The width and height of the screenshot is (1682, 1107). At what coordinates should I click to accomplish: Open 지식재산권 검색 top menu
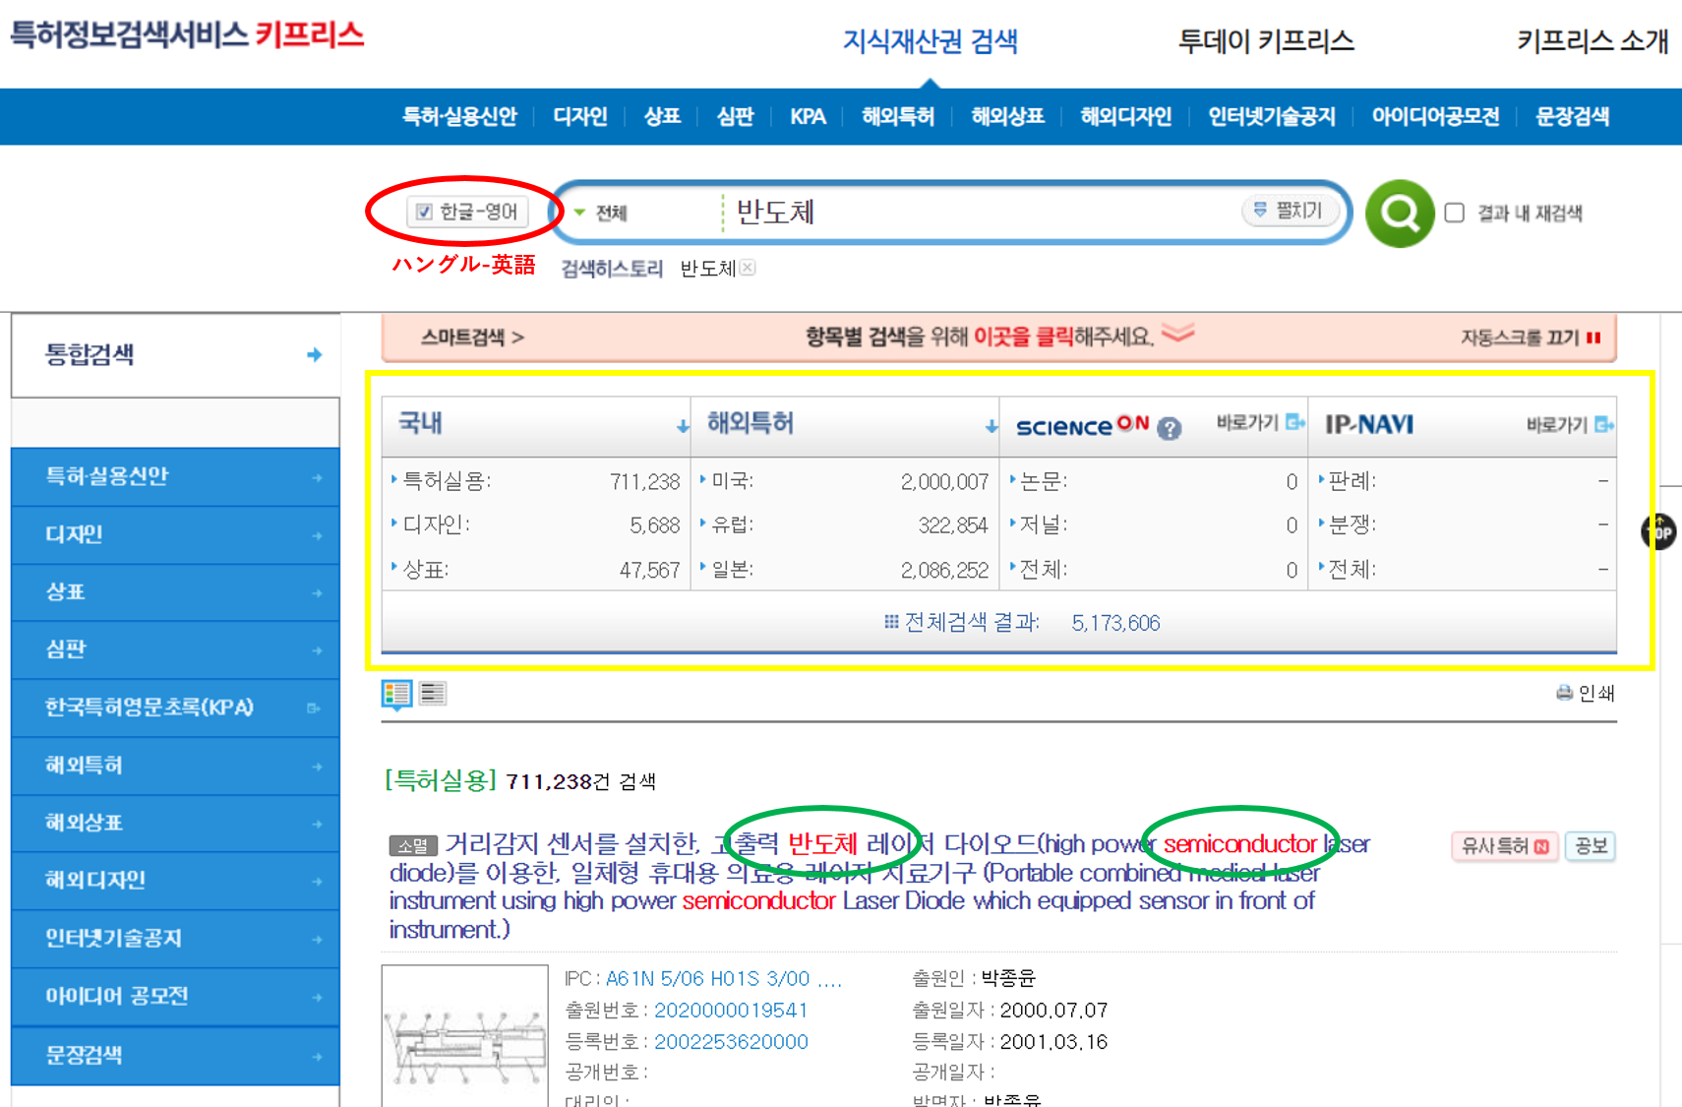click(930, 41)
